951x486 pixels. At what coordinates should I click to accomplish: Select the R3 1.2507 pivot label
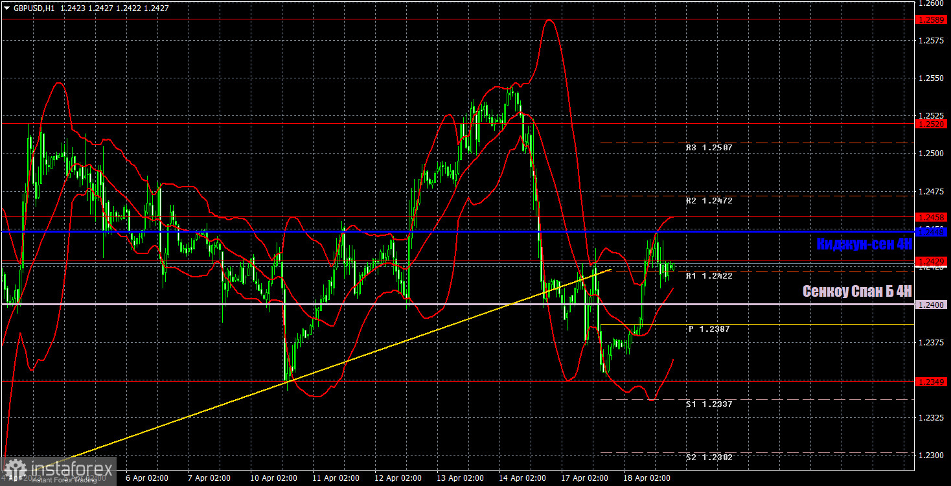click(709, 148)
